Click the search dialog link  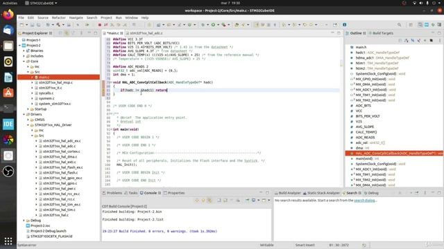click(364, 201)
